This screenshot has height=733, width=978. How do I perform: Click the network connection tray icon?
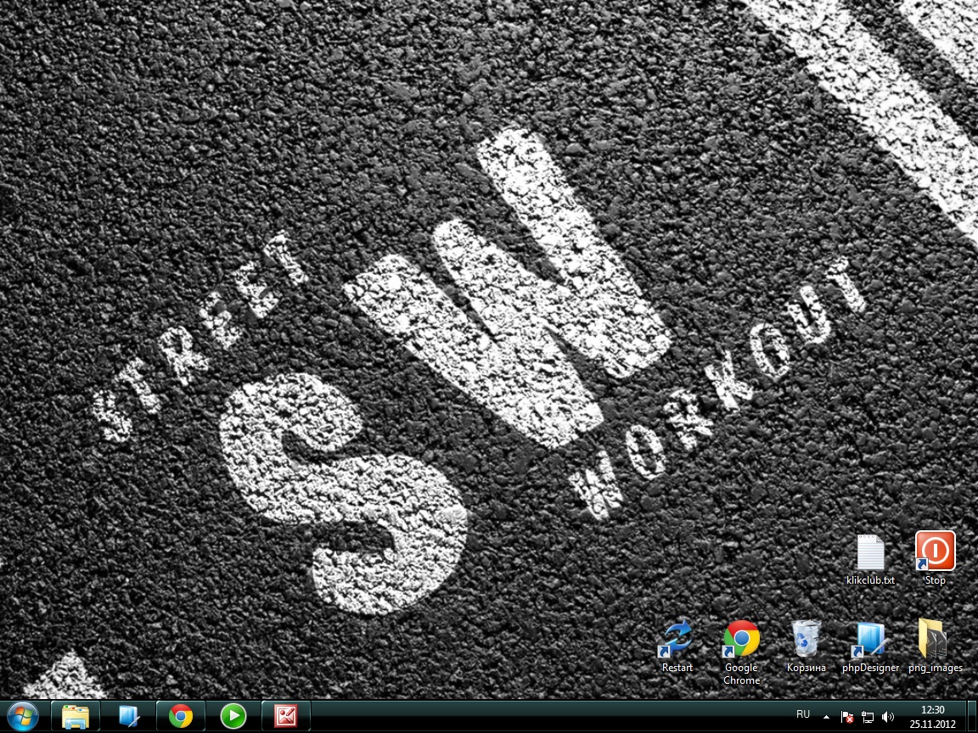(x=868, y=717)
